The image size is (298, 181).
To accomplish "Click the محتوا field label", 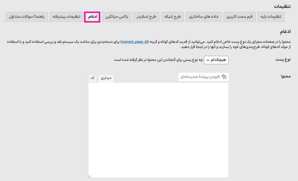I will pyautogui.click(x=285, y=76).
